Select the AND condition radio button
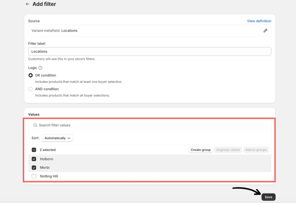 pyautogui.click(x=31, y=89)
